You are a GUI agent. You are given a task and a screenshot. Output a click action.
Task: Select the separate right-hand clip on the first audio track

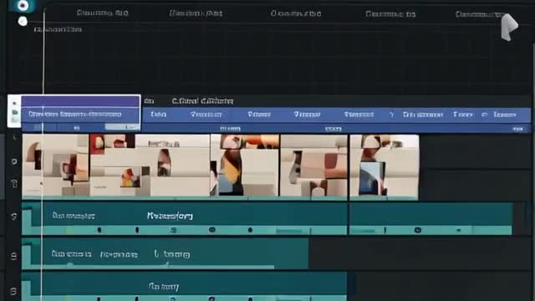click(x=431, y=218)
